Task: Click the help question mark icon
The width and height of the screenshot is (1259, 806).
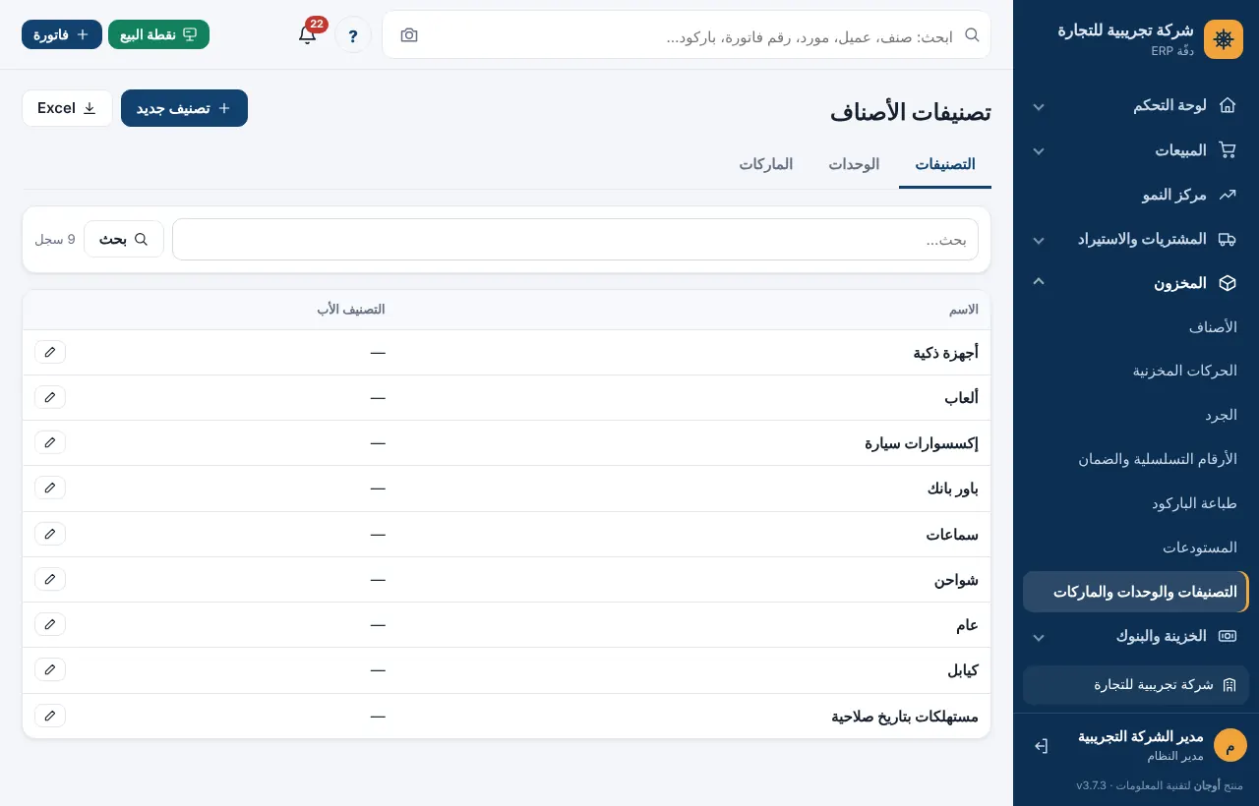Action: [x=353, y=34]
